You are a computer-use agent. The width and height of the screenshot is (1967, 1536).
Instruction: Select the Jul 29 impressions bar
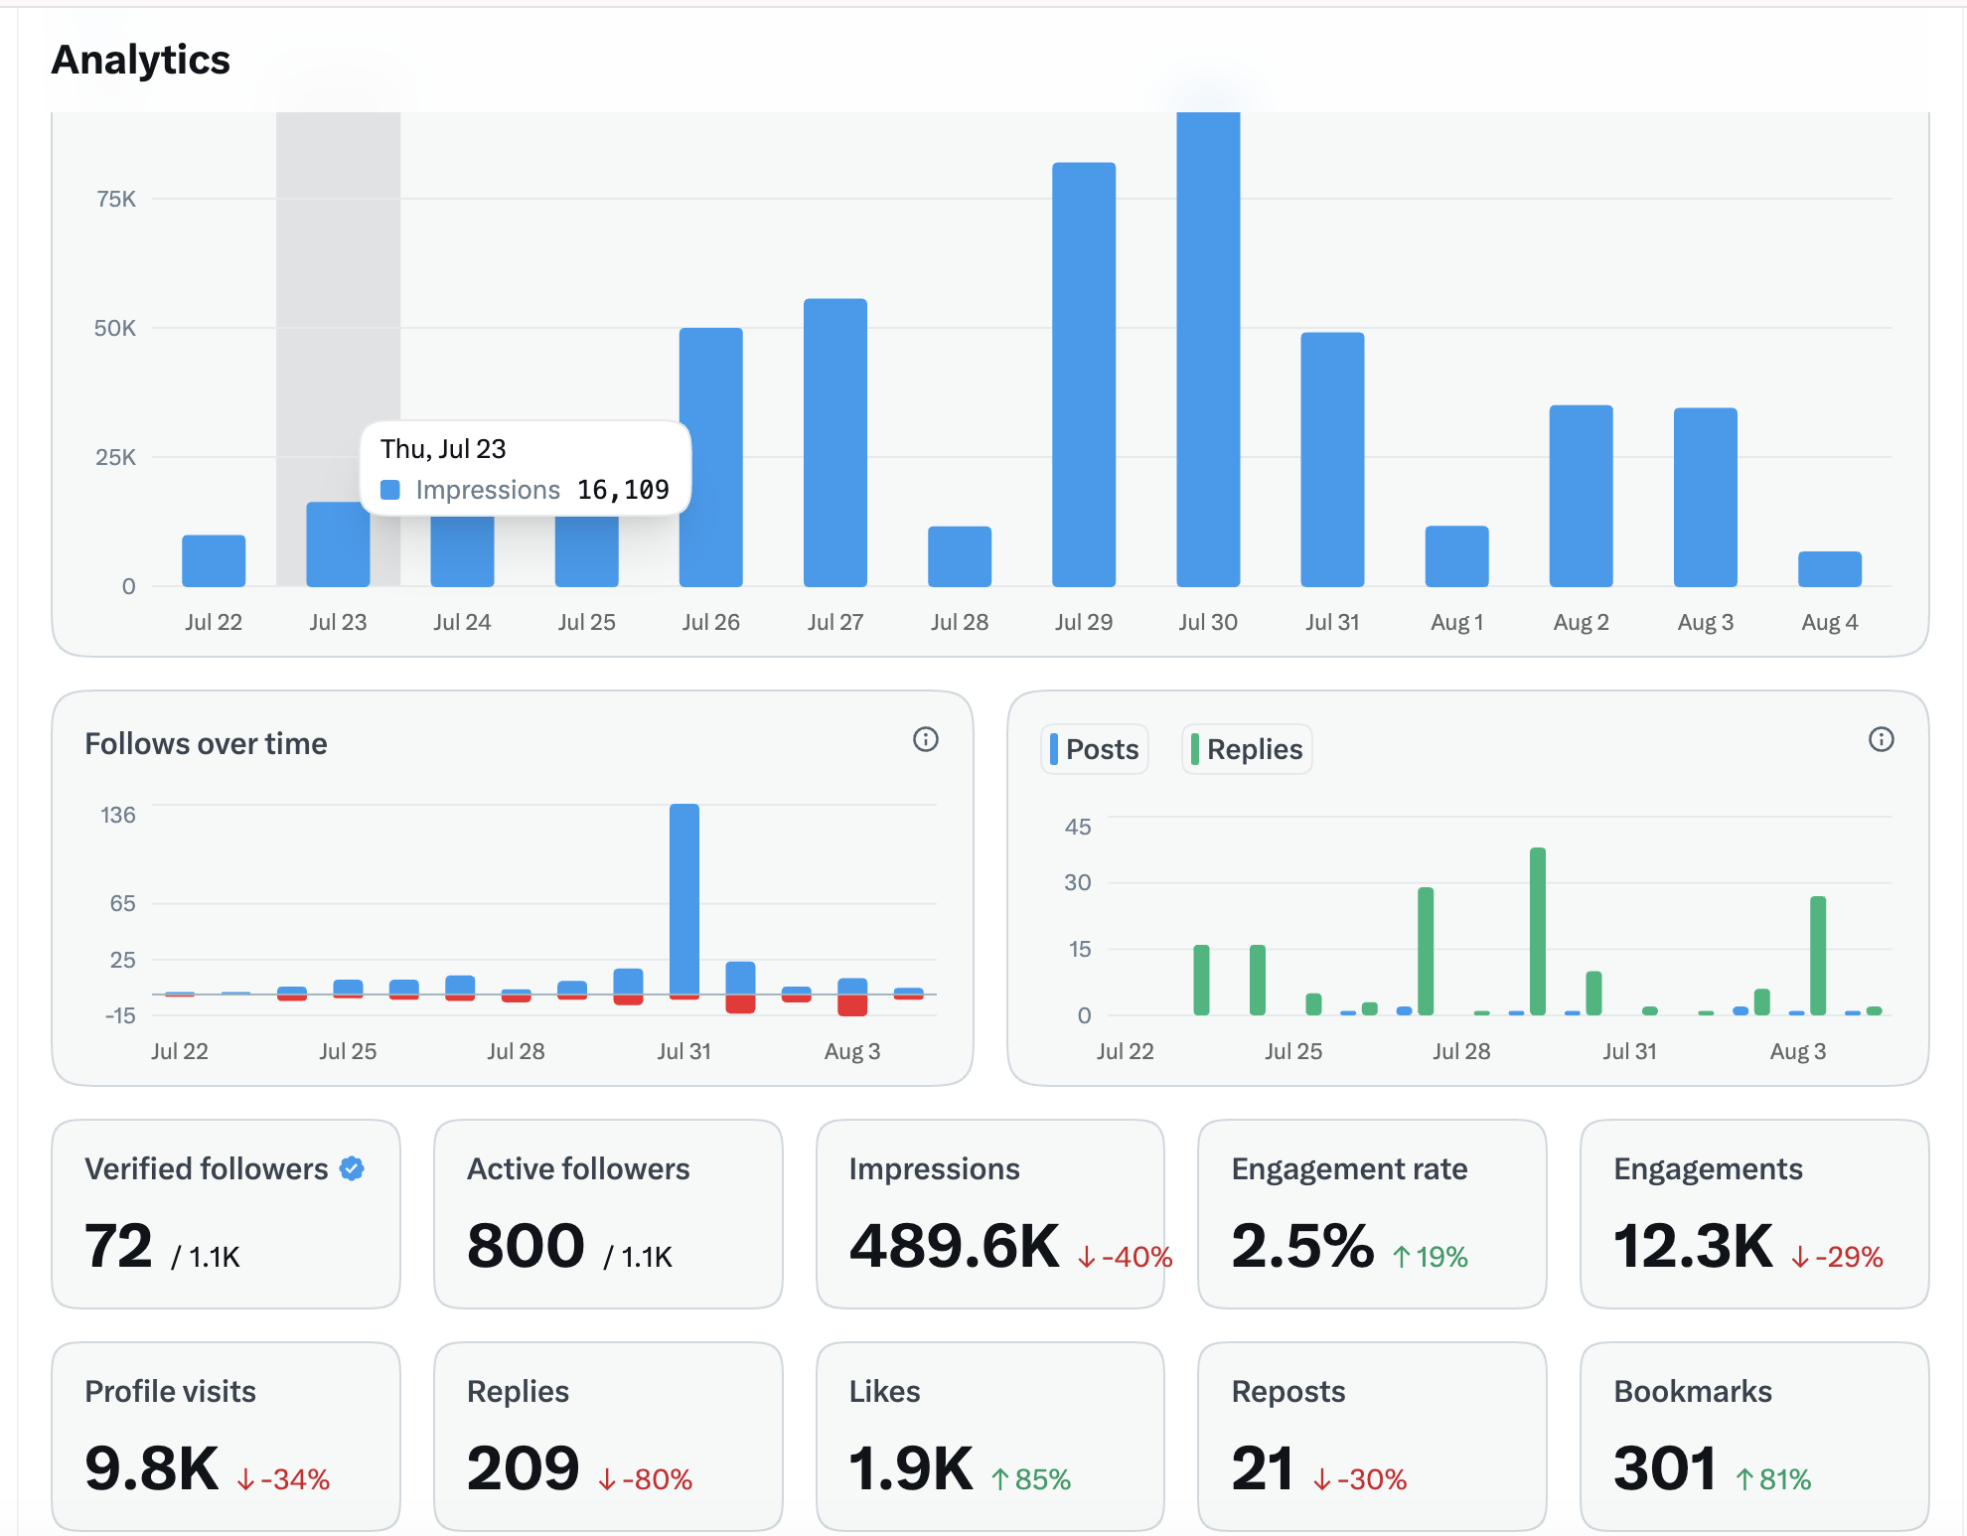point(1084,375)
